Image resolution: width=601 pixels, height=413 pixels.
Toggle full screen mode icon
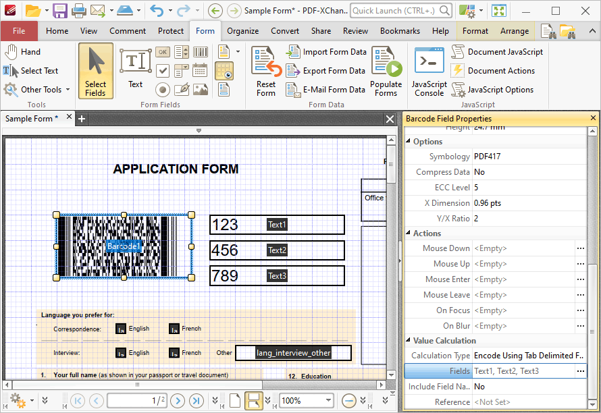point(499,11)
